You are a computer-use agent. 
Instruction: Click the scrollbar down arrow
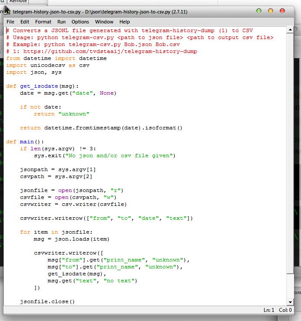290,302
